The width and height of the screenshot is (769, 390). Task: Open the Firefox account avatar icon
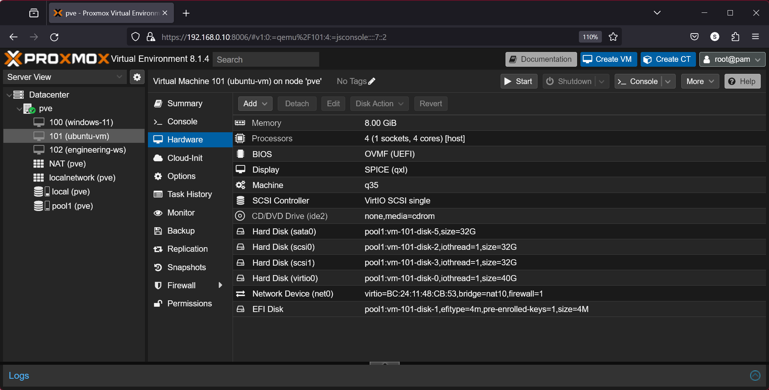pyautogui.click(x=715, y=37)
